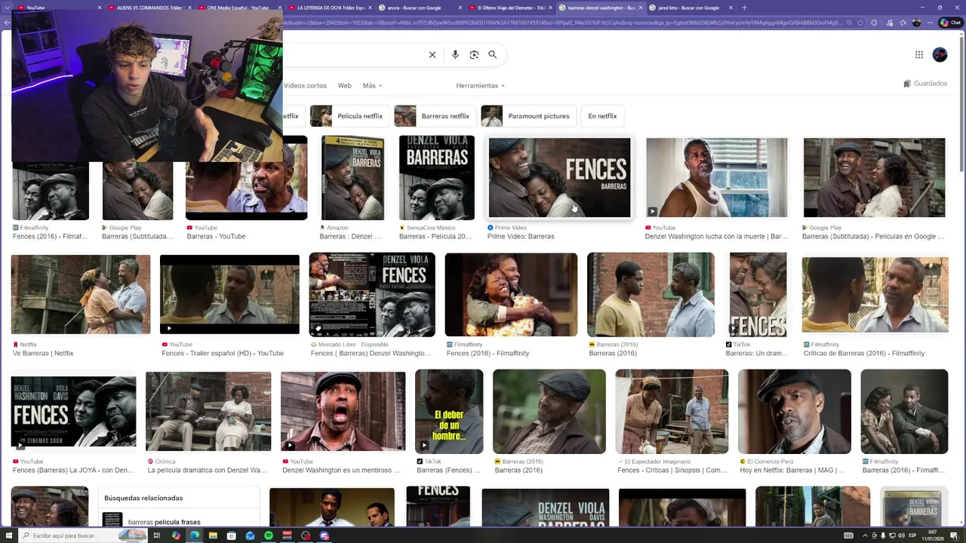Open Fences Trailer español HD YouTube thumbnail

click(229, 294)
